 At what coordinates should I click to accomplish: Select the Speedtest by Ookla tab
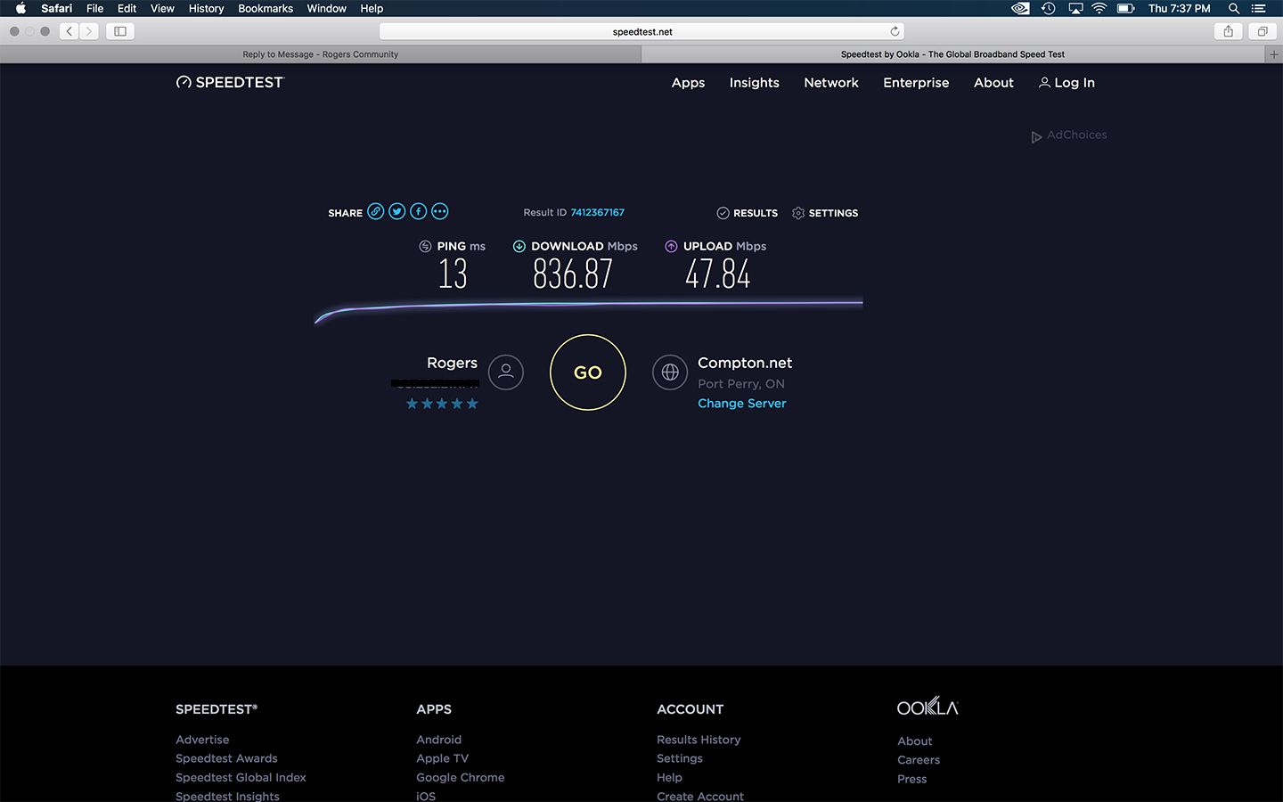(952, 54)
